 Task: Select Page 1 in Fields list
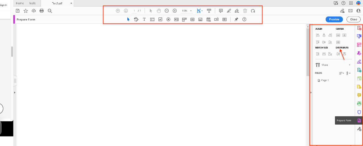[325, 80]
